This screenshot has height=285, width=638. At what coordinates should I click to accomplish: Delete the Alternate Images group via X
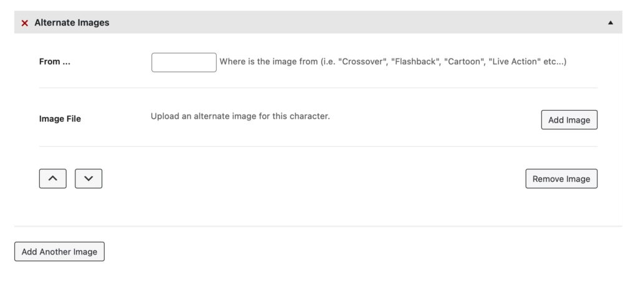point(25,23)
